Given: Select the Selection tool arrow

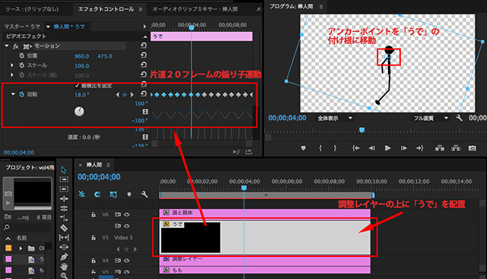Looking at the screenshot, I should click(64, 170).
